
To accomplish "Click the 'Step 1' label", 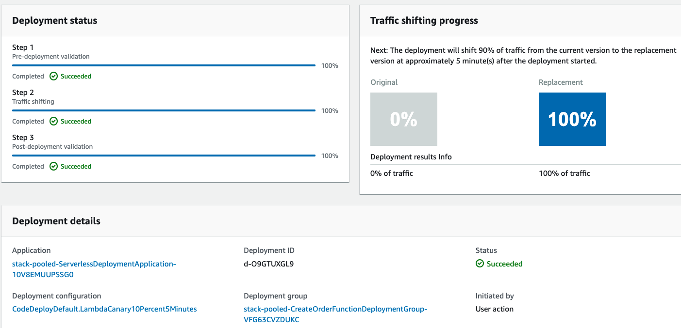I will click(23, 47).
